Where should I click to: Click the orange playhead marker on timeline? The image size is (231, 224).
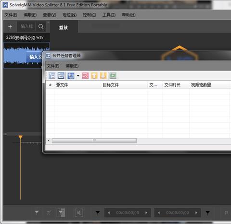click(20, 137)
